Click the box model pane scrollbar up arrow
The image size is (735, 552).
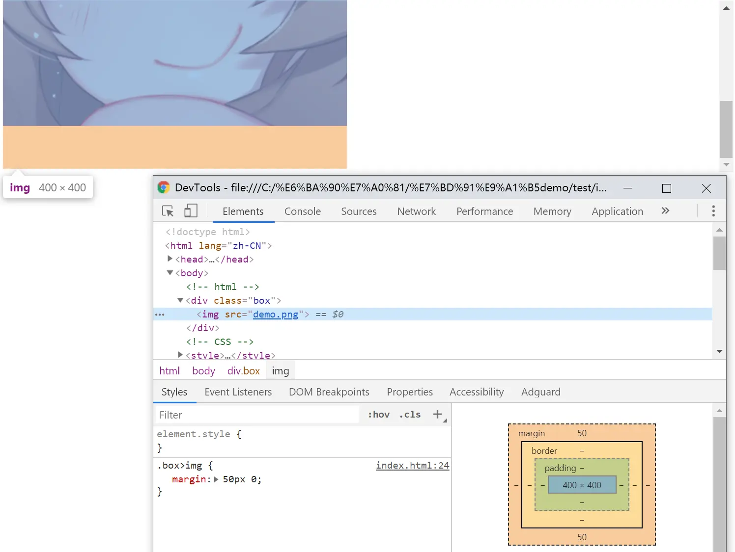pyautogui.click(x=719, y=410)
